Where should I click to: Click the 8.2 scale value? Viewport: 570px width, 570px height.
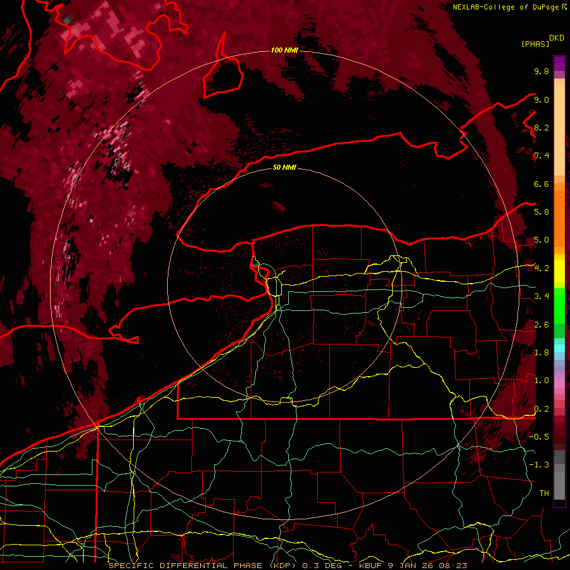click(x=541, y=127)
